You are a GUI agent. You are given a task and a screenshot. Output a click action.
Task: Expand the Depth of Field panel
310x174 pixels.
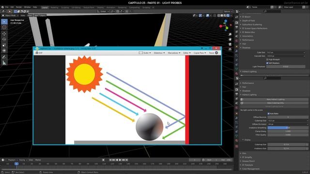tap(248, 21)
